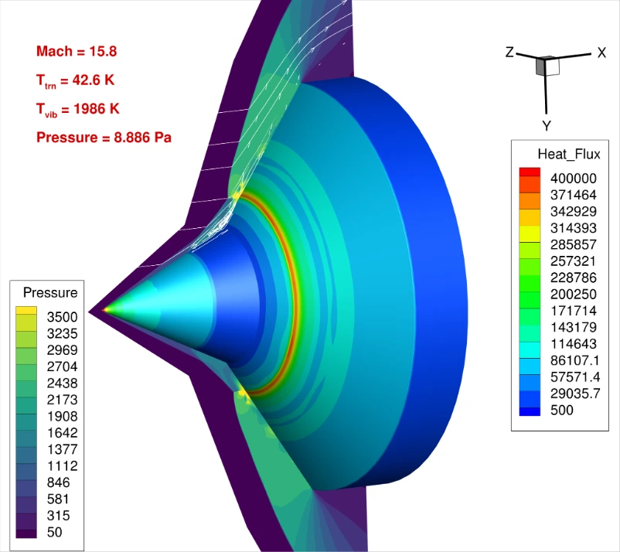Select the T_trn = 42.6 K annotation

pyautogui.click(x=77, y=81)
